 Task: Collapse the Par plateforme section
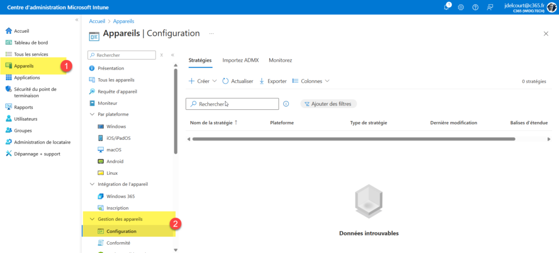(x=92, y=115)
